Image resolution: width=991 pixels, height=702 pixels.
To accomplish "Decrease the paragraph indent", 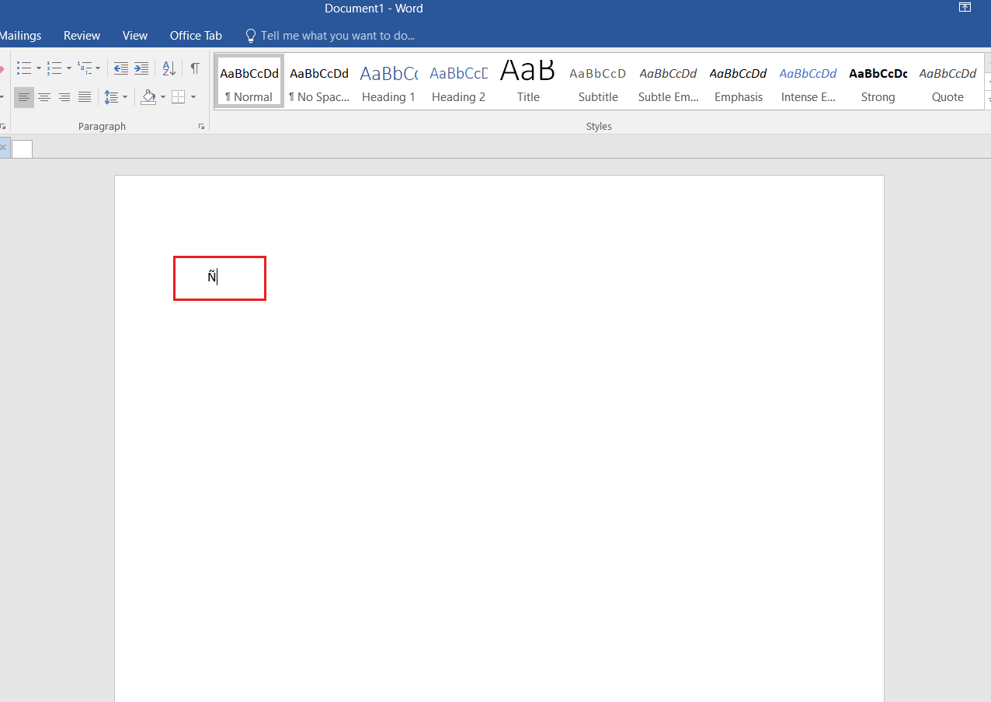I will pos(121,68).
